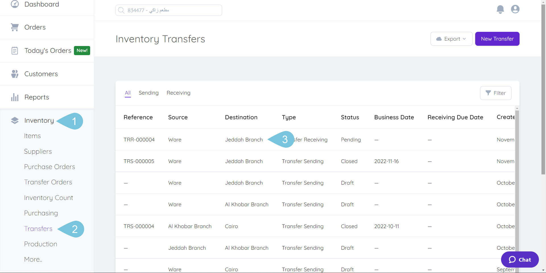This screenshot has height=273, width=546.
Task: Switch to the Sending tab
Action: pyautogui.click(x=148, y=93)
